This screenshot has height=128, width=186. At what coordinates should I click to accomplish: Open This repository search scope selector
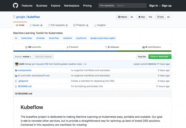[x=107, y=6]
